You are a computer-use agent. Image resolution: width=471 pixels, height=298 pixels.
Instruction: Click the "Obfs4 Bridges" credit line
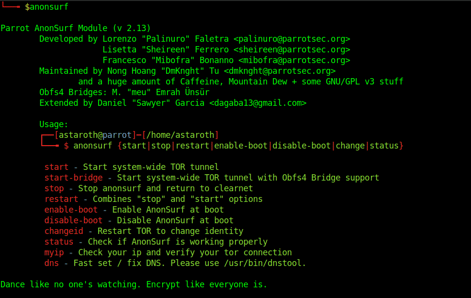[124, 92]
